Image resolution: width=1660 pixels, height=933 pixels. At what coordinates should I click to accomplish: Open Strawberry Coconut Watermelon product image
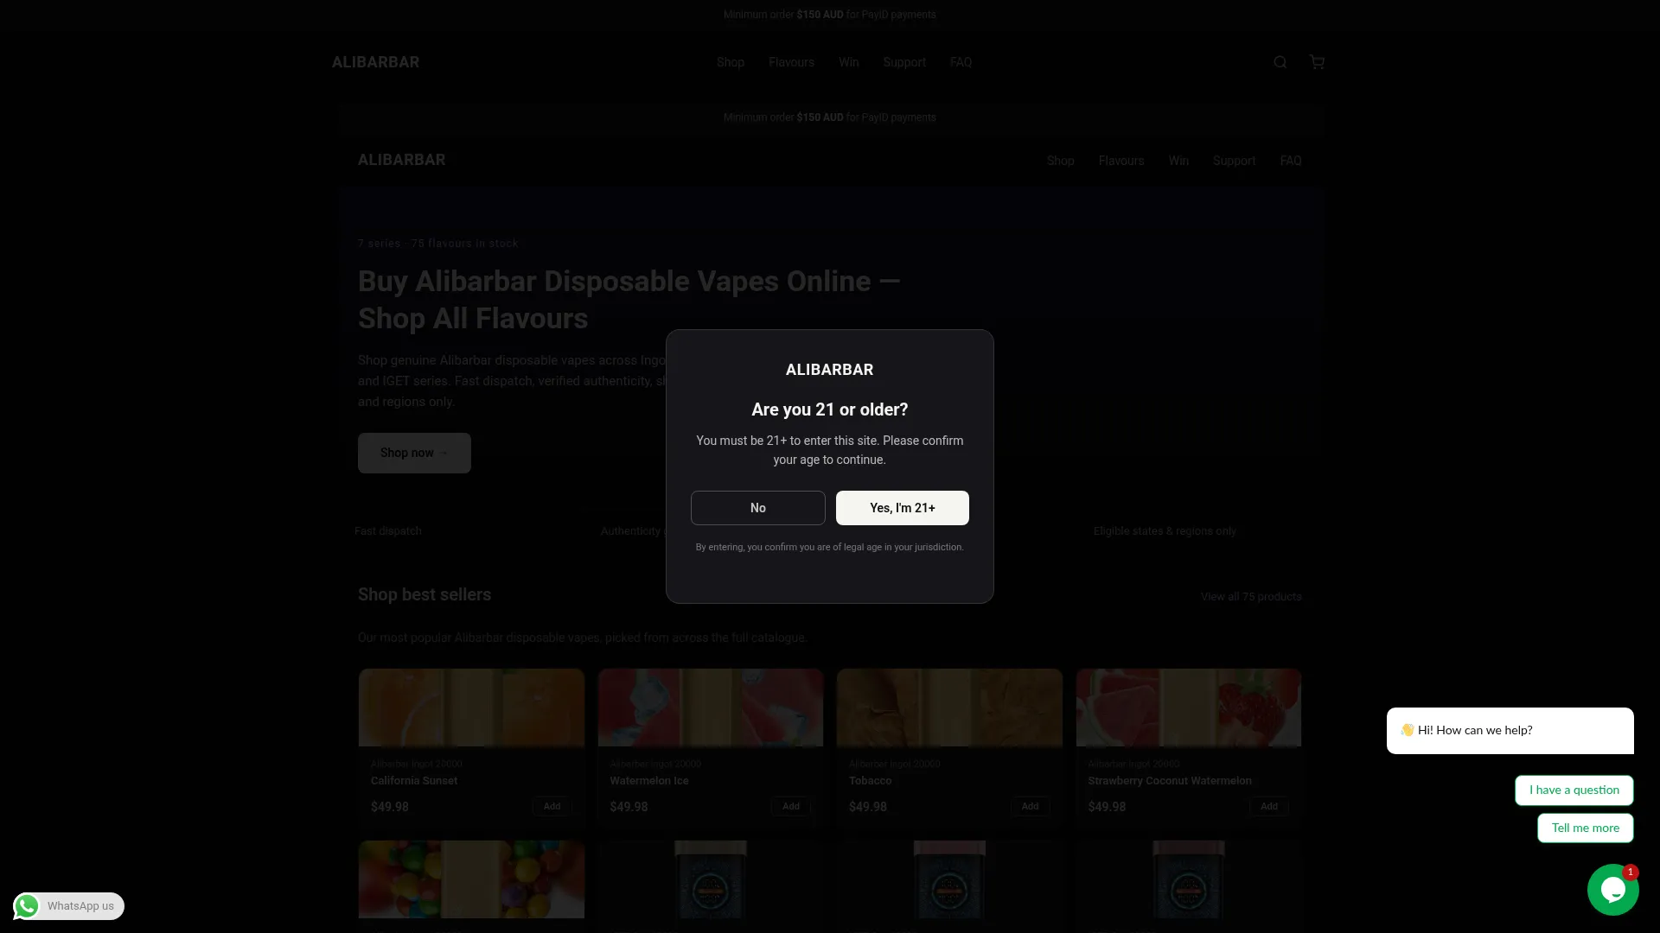click(x=1189, y=708)
